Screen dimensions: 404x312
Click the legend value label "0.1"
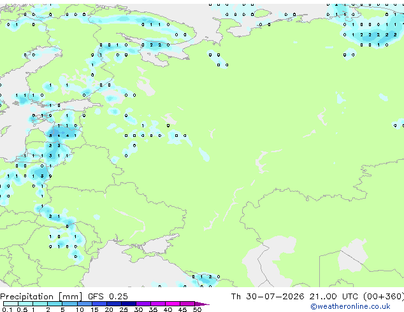click(x=7, y=309)
